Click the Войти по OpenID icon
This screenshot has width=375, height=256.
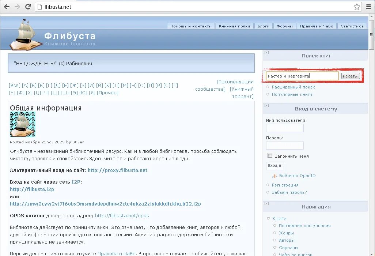coord(275,176)
